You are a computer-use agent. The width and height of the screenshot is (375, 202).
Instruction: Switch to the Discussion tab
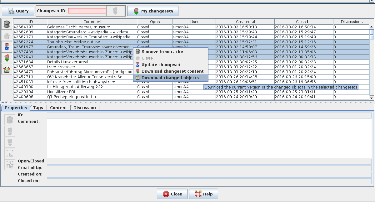coord(85,108)
